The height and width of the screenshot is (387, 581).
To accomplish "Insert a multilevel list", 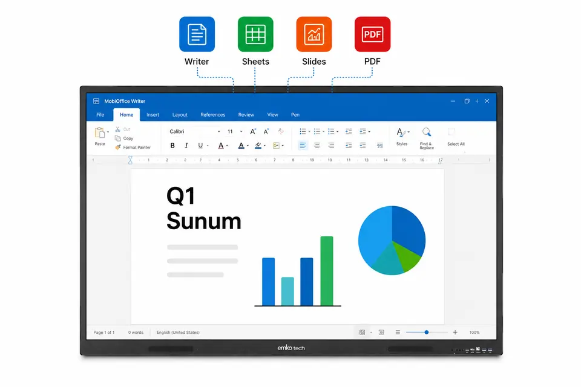I will click(331, 131).
